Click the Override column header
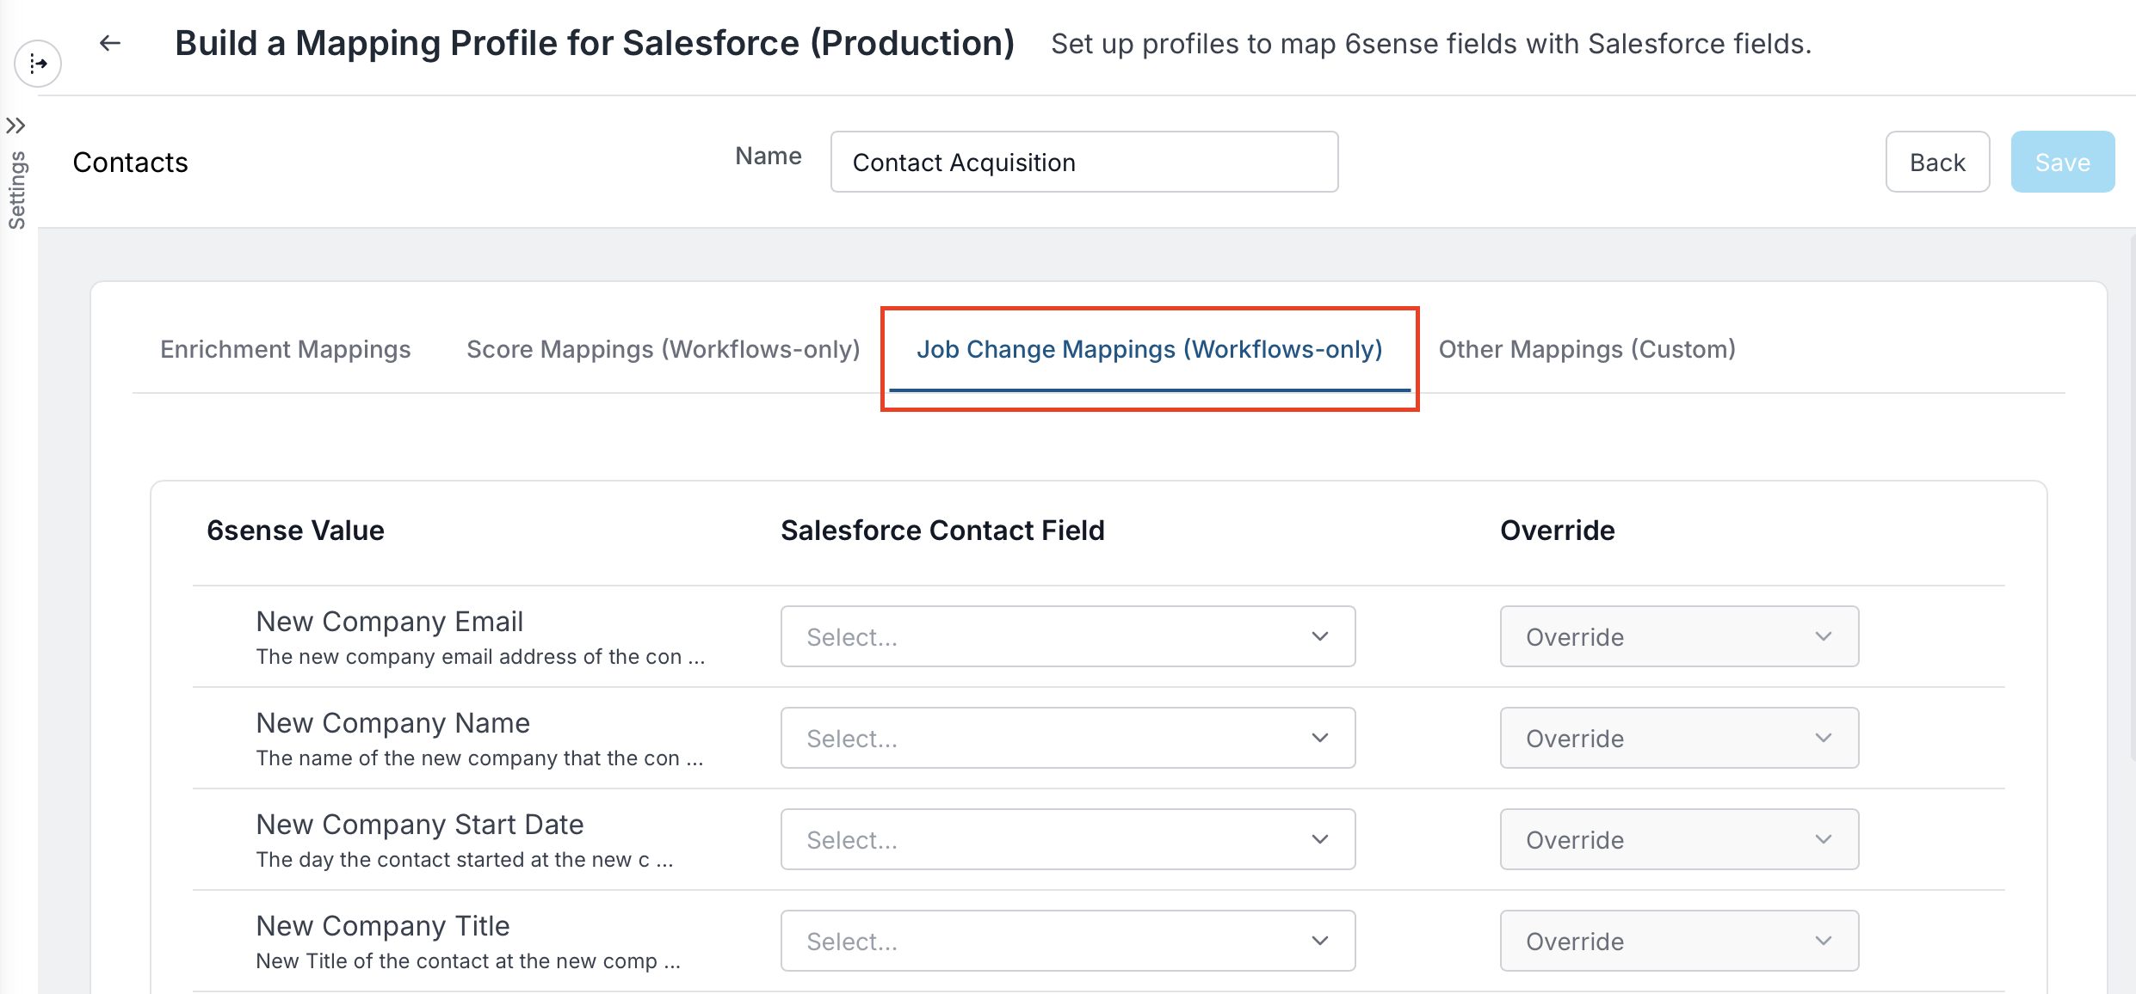The image size is (2136, 994). (x=1557, y=531)
